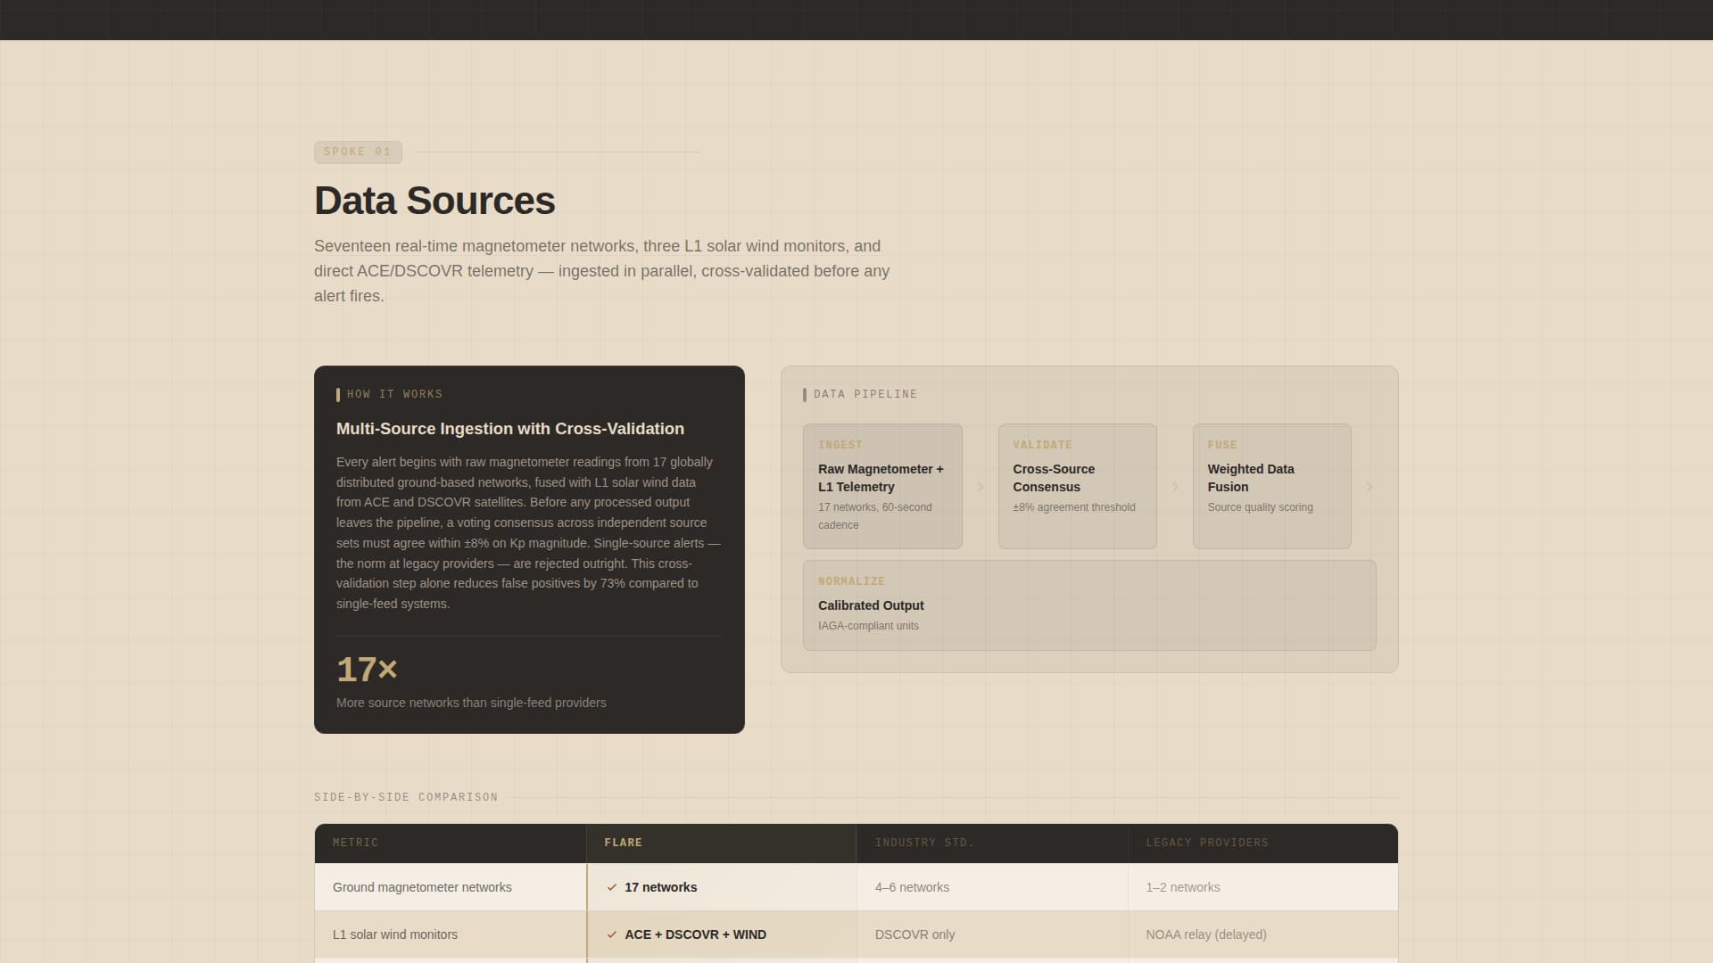The image size is (1713, 963).
Task: Click the 17× statistic figure
Action: (367, 670)
